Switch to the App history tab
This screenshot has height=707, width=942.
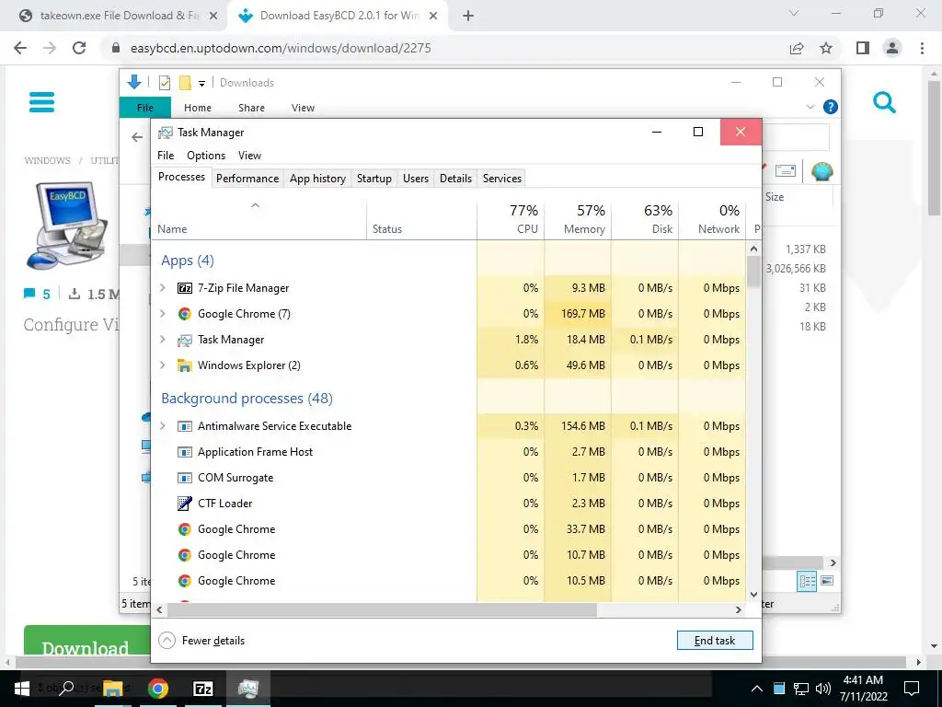click(317, 179)
